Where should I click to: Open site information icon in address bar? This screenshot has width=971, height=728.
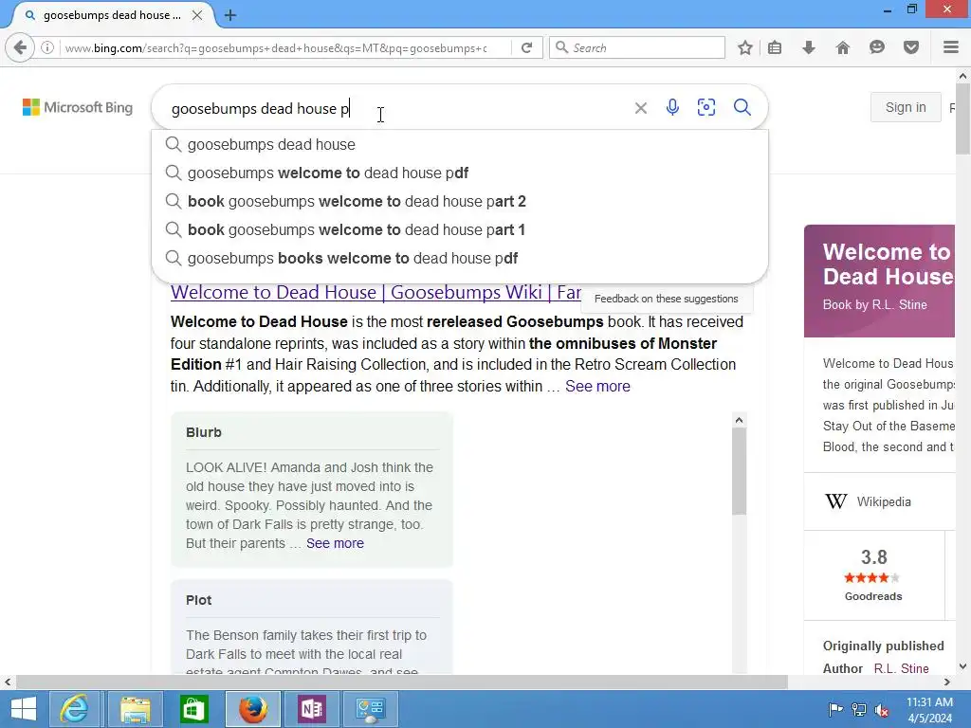coord(47,47)
